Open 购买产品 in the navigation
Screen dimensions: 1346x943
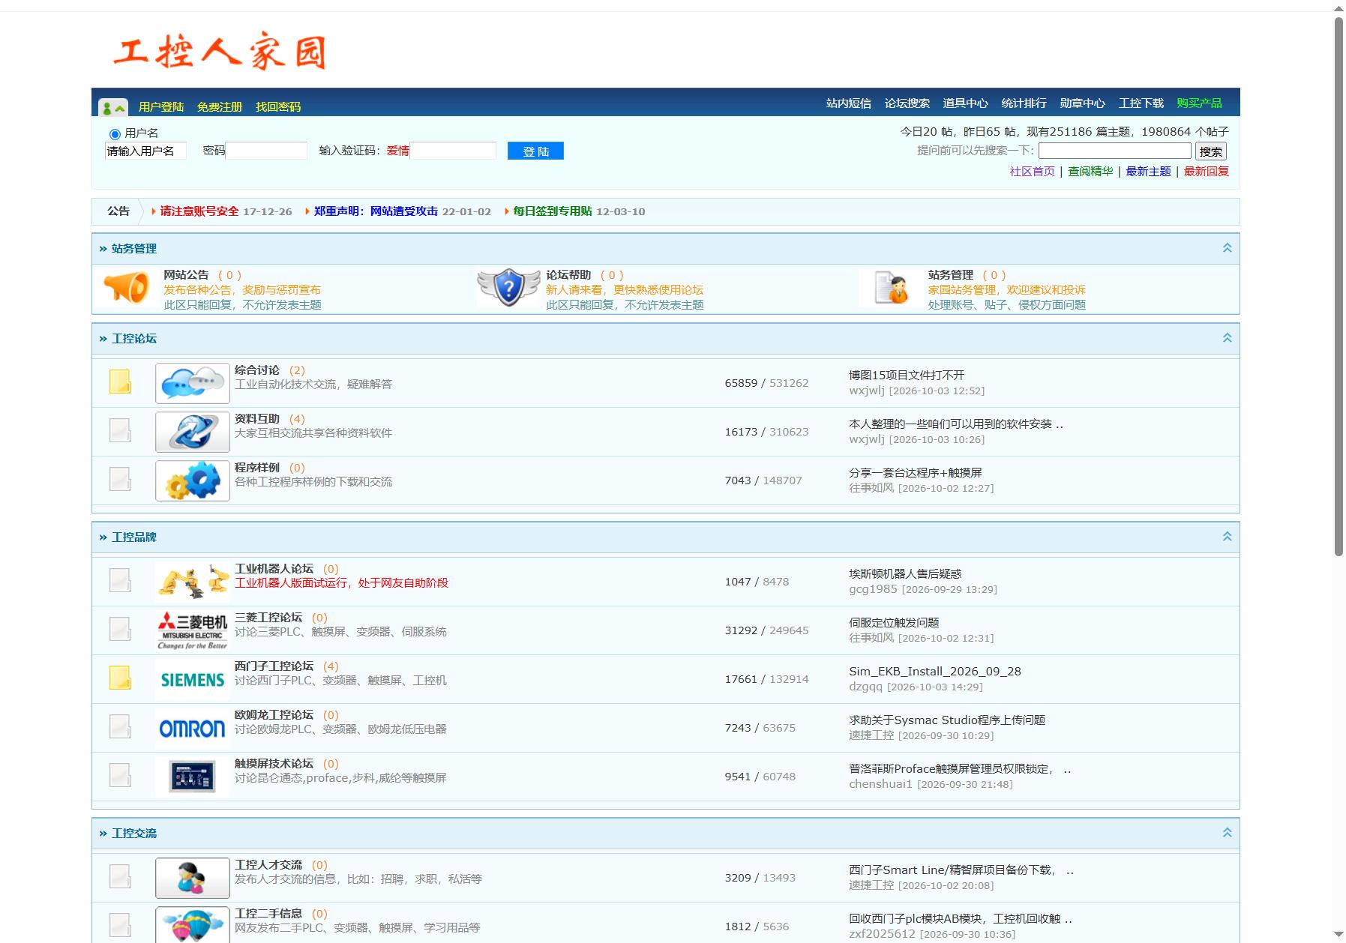tap(1200, 103)
